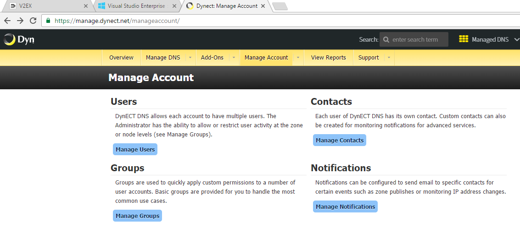Expand the Manage DNS dropdown arrow
Viewport: 520px width, 228px height.
click(x=190, y=58)
